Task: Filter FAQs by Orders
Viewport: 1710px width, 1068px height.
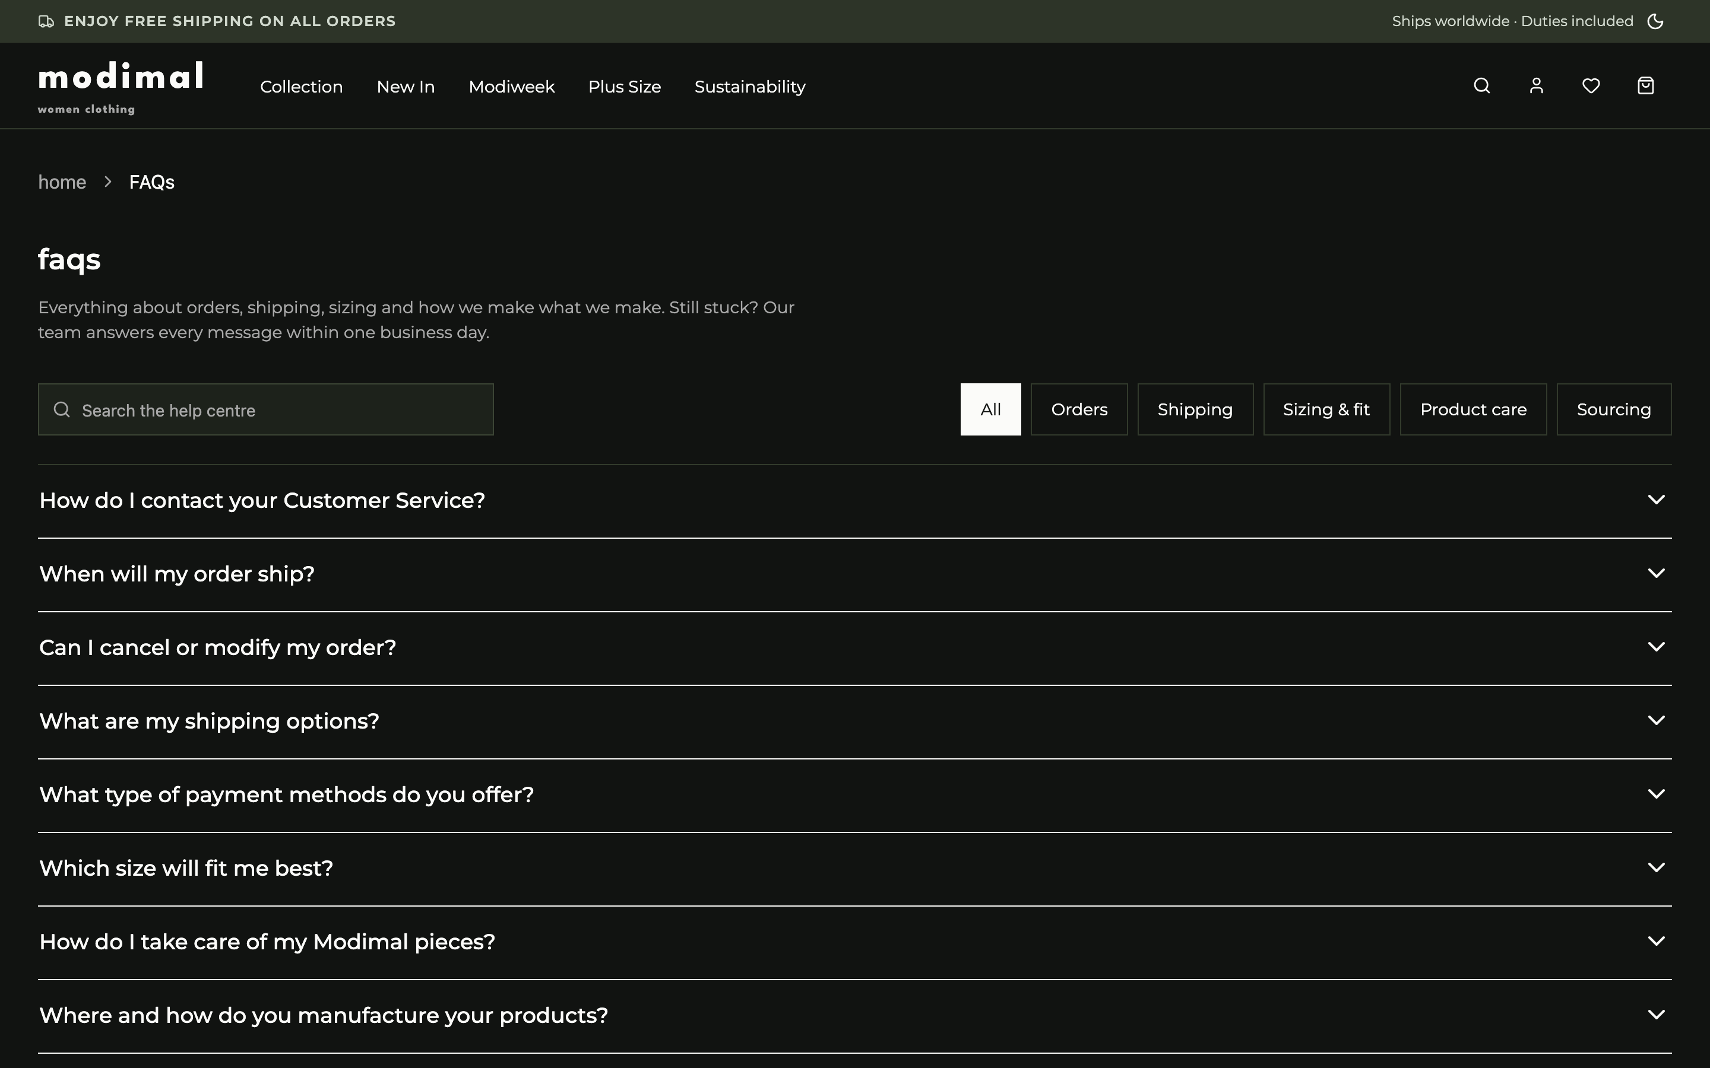Action: pyautogui.click(x=1079, y=409)
